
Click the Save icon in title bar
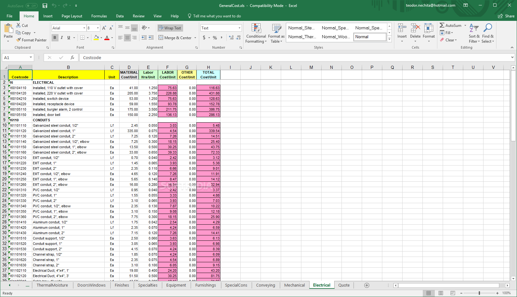45,6
